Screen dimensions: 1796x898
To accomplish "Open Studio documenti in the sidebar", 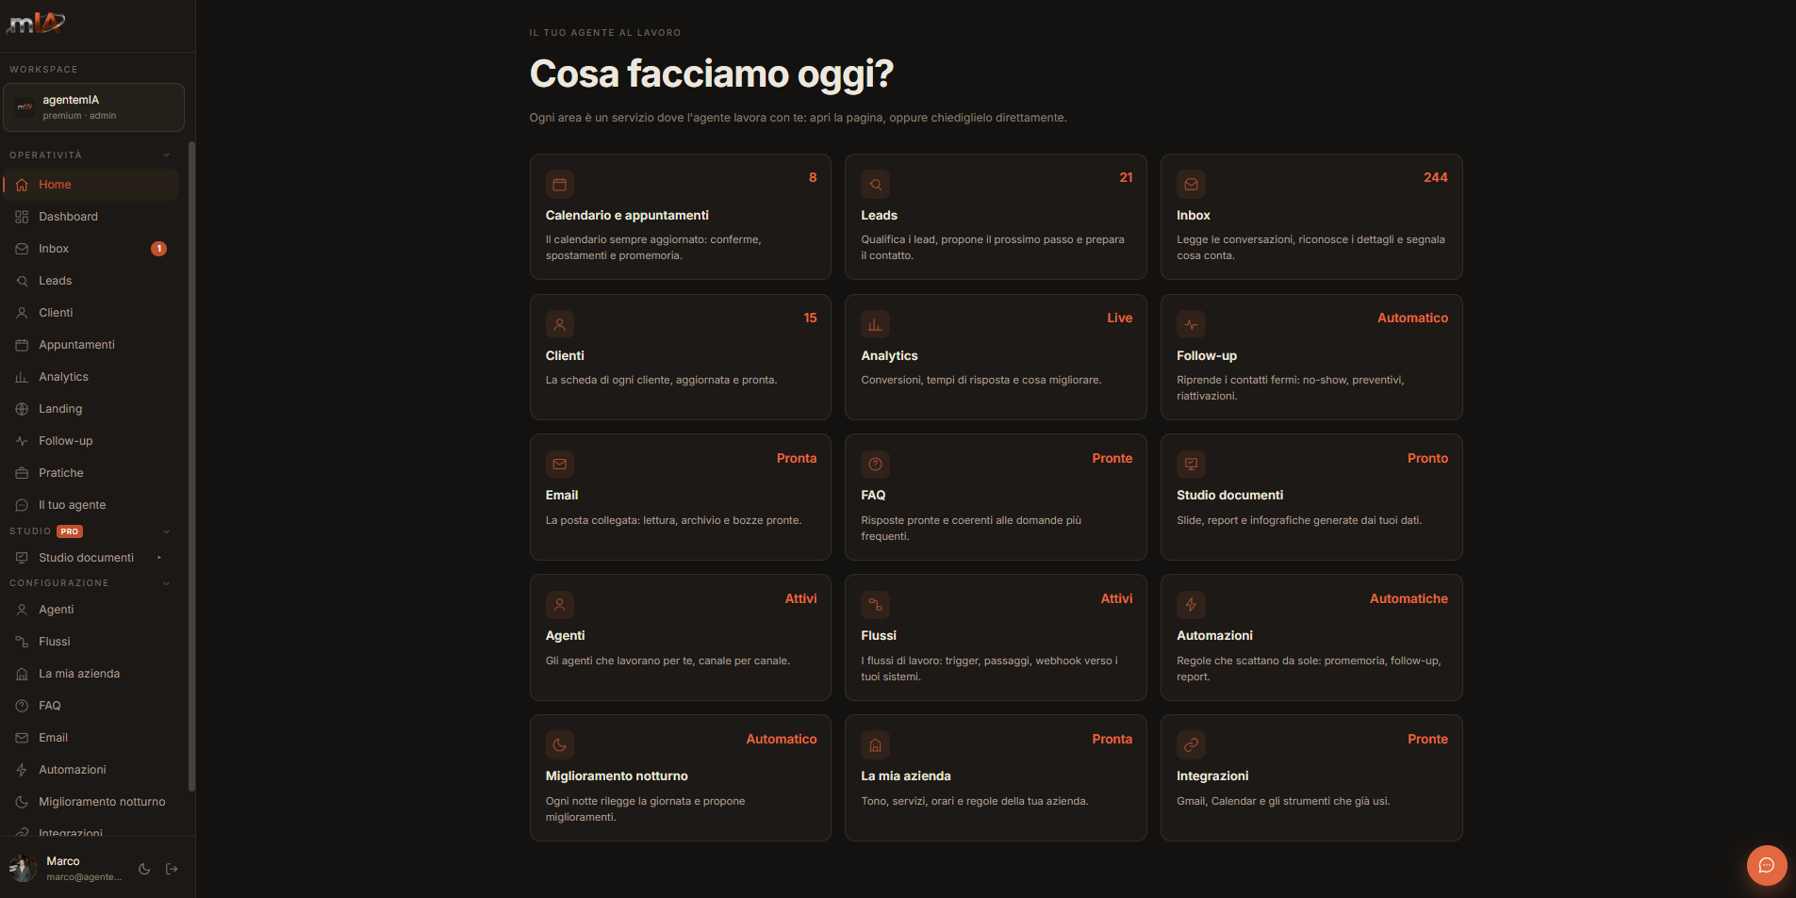I will [x=91, y=558].
